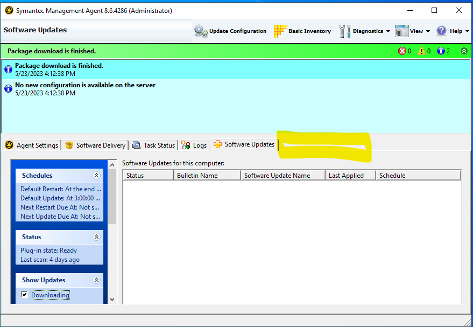Viewport: 473px width, 327px height.
Task: Click the Update Configuration gear icon
Action: (x=201, y=31)
